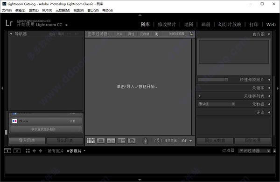Expand the Keywording panel
Viewport: 280px width, 182px height.
[269, 88]
